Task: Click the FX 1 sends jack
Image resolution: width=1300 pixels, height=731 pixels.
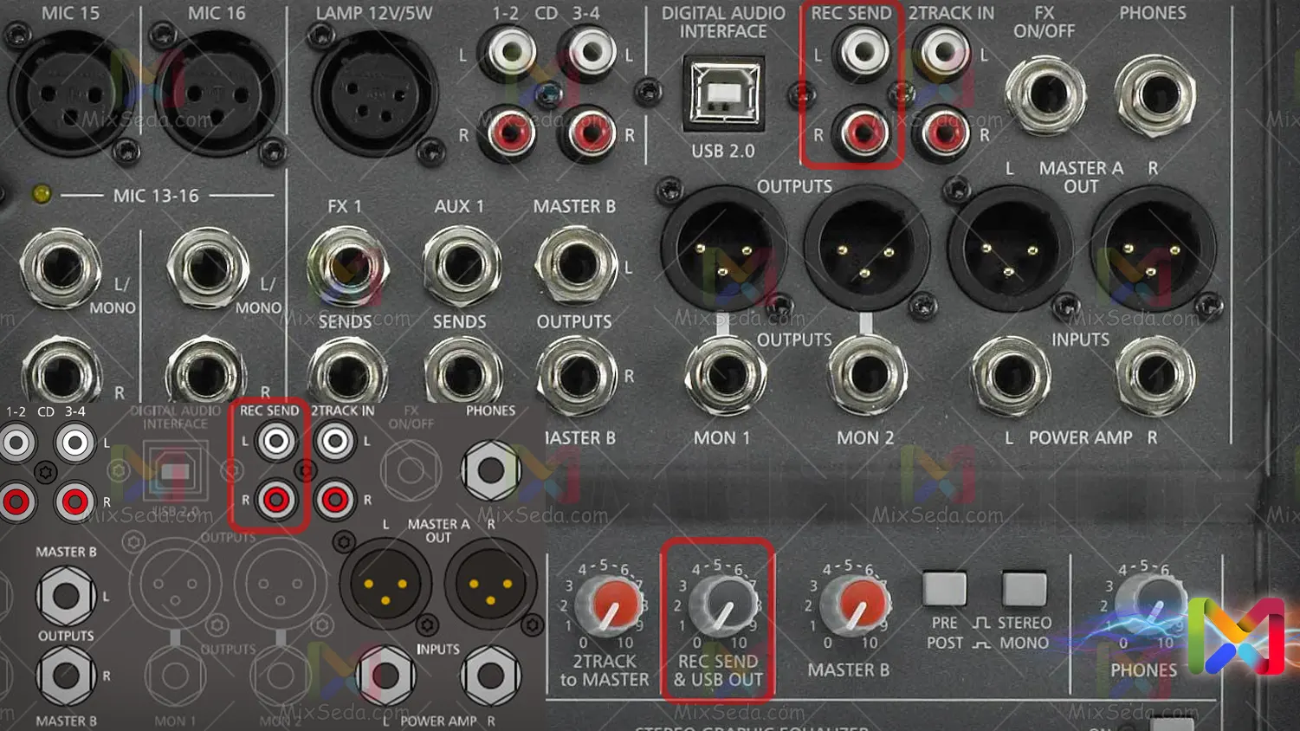Action: pos(347,267)
